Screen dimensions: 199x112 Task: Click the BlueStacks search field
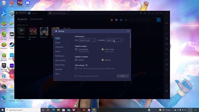(x=143, y=20)
